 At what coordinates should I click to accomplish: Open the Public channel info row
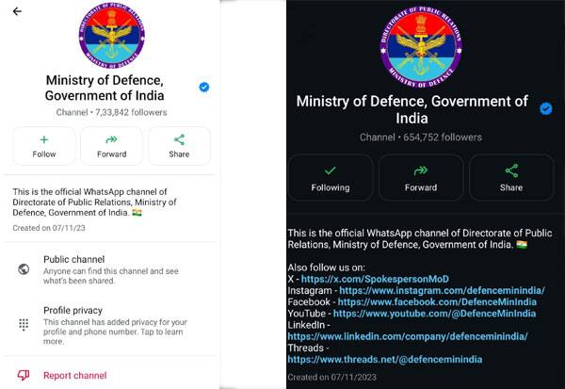[x=108, y=269]
